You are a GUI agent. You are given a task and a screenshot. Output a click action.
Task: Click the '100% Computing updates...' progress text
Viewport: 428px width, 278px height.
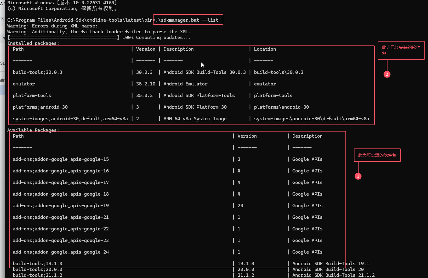pos(157,38)
